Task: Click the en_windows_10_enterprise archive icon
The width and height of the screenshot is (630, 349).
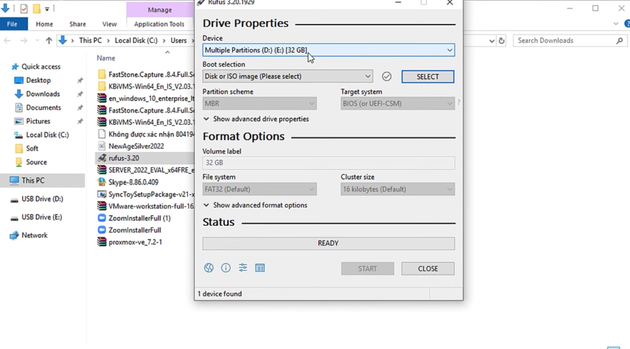Action: [102, 98]
